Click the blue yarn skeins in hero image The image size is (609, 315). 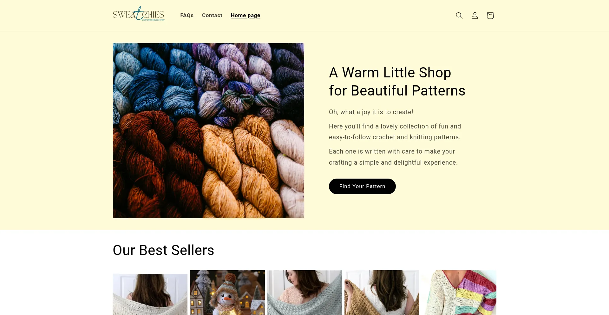(149, 79)
